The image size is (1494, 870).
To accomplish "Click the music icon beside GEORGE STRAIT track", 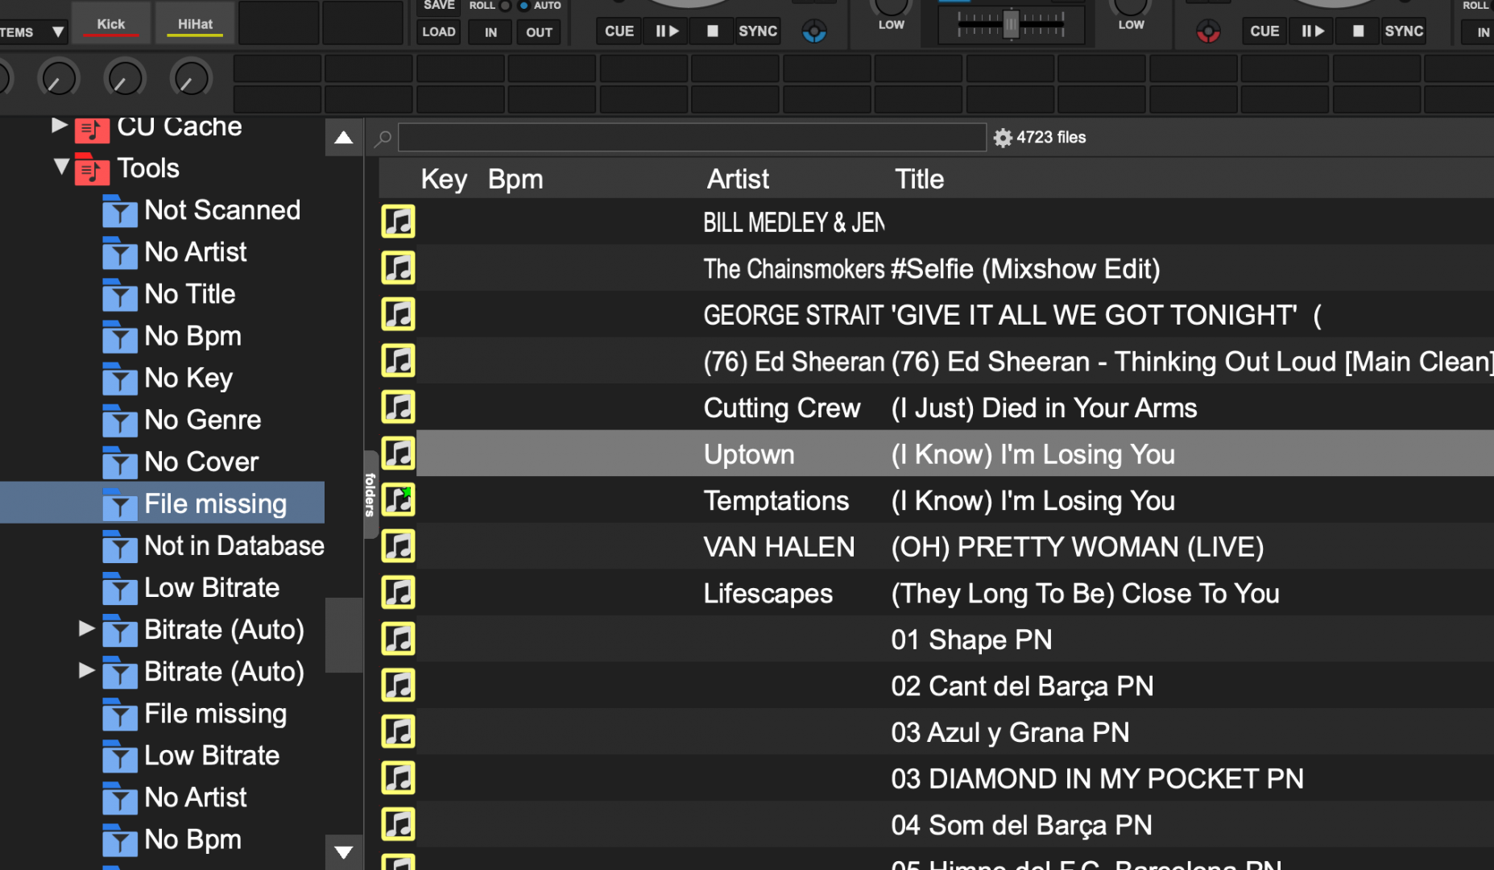I will pos(398,314).
